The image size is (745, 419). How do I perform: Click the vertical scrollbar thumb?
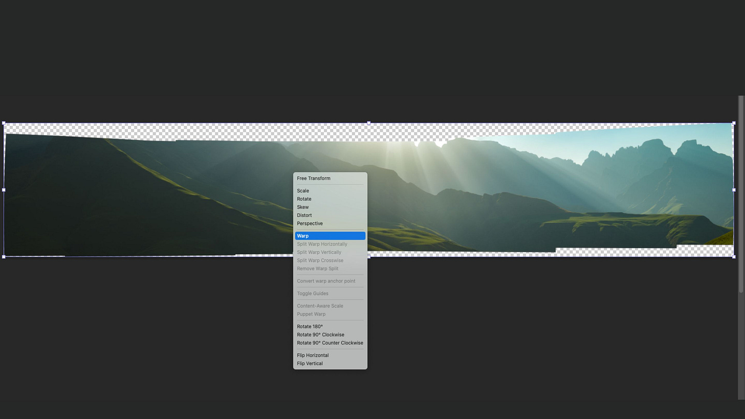[740, 194]
